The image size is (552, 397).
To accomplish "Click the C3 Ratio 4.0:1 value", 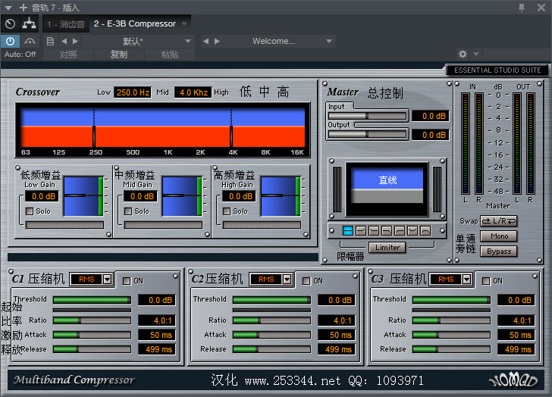I will click(516, 320).
